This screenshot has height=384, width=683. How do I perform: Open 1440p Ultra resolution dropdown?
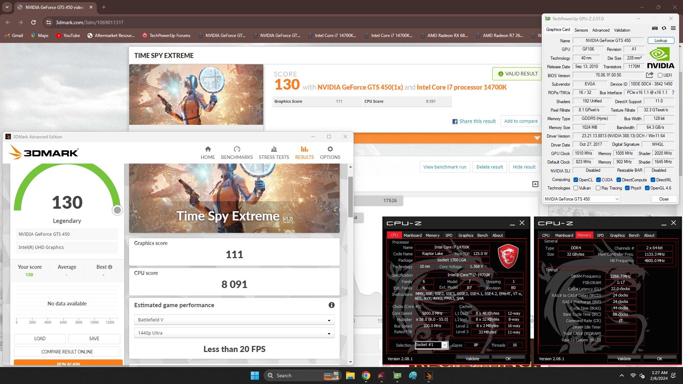click(x=234, y=333)
